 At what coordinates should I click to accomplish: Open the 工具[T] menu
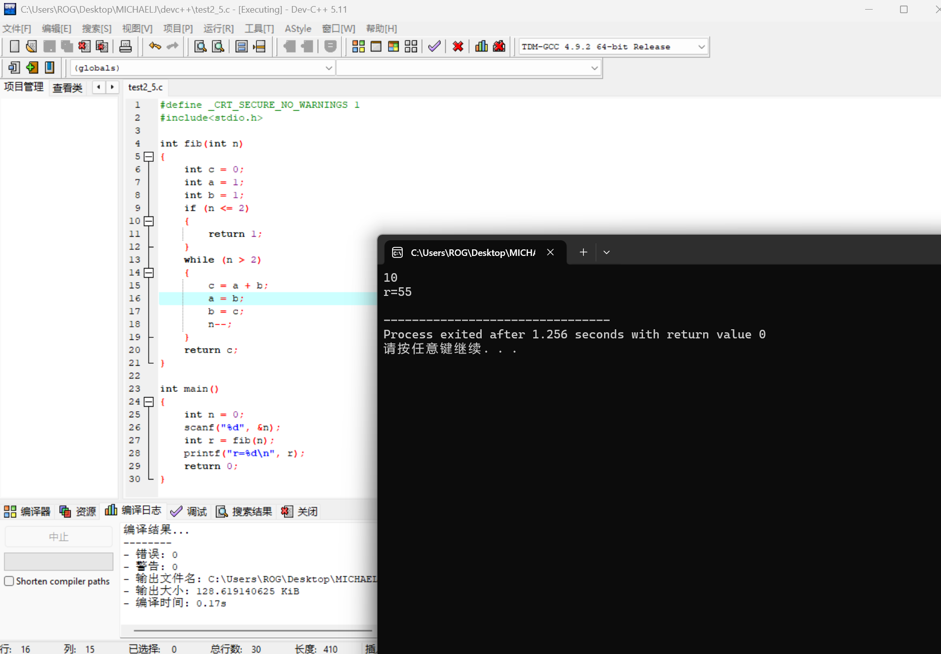coord(260,29)
